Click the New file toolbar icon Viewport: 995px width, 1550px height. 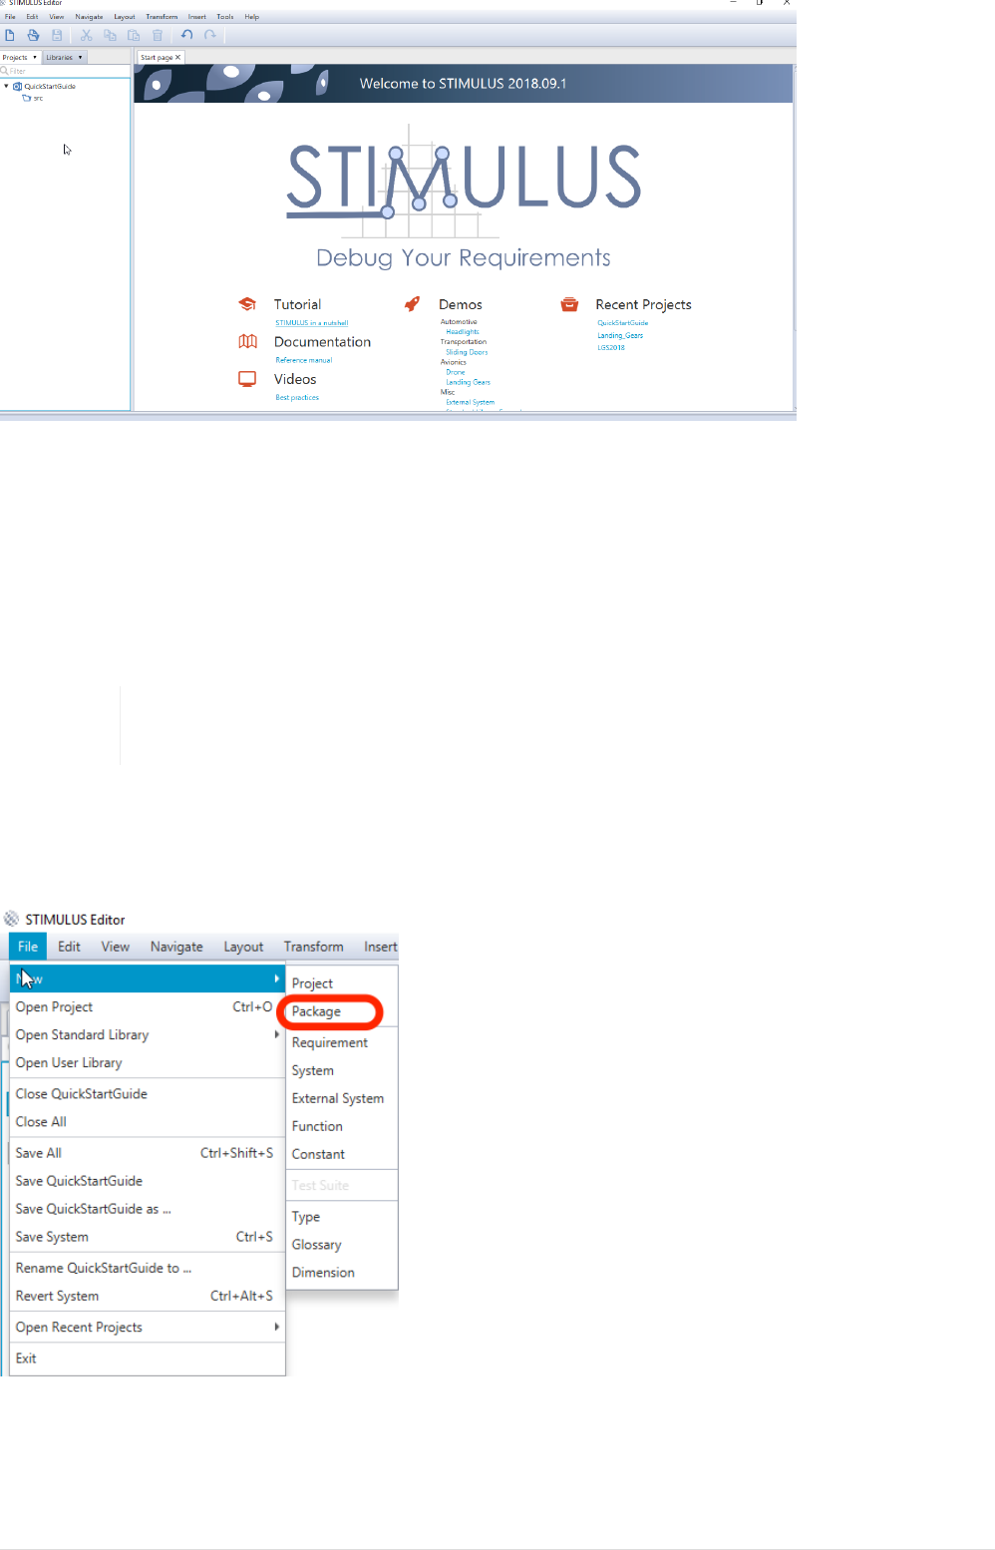point(10,35)
